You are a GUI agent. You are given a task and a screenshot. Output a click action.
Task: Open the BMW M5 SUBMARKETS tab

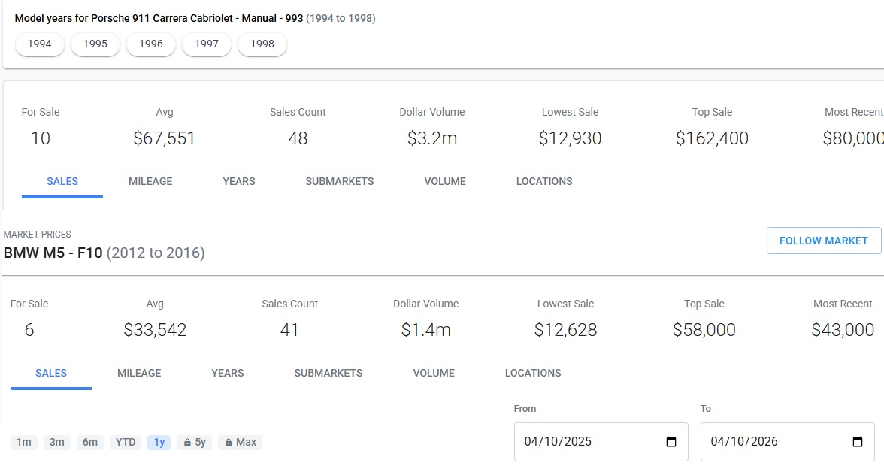coord(328,373)
